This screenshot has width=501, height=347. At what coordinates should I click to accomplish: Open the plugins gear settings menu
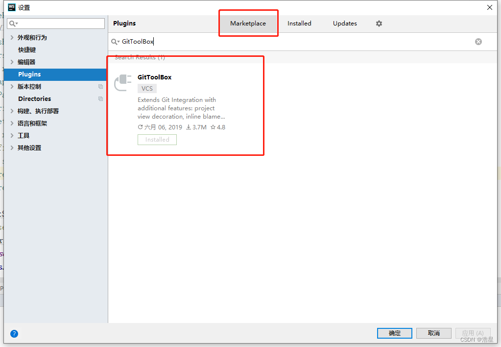(379, 24)
